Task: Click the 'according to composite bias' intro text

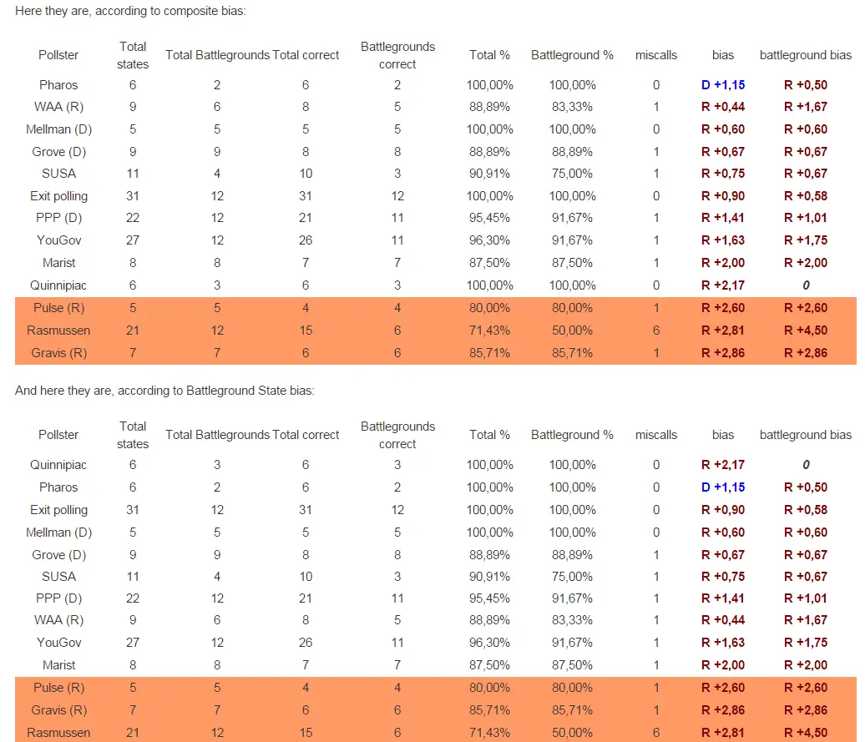Action: click(130, 12)
